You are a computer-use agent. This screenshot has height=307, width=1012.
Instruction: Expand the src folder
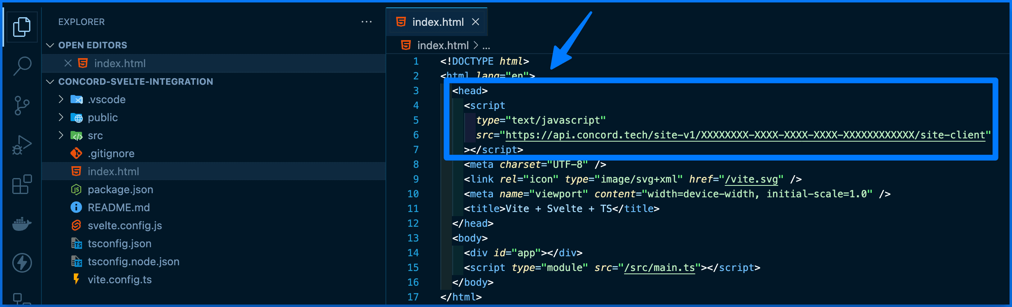[61, 135]
